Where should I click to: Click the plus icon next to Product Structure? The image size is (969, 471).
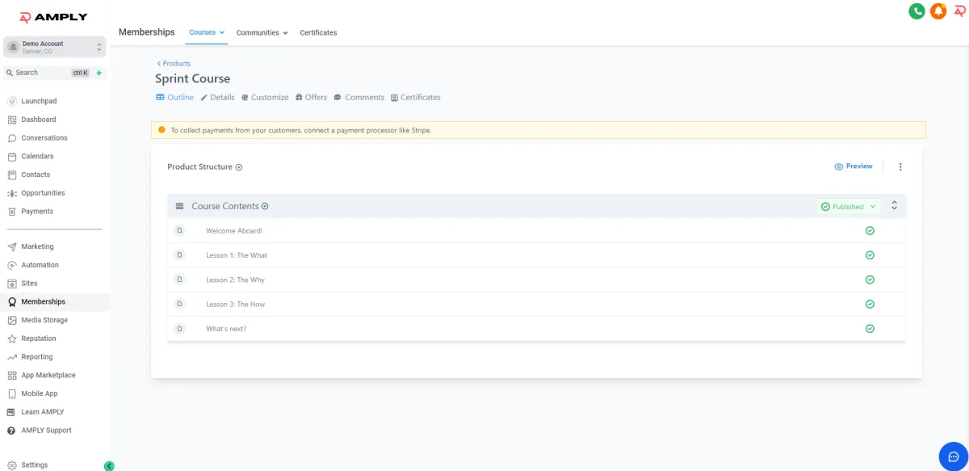pyautogui.click(x=239, y=167)
